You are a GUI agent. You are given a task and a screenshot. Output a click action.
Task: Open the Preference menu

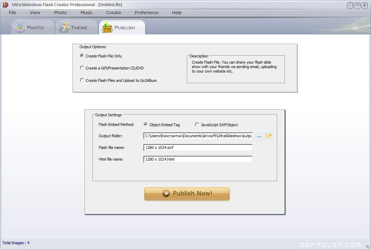coord(147,12)
